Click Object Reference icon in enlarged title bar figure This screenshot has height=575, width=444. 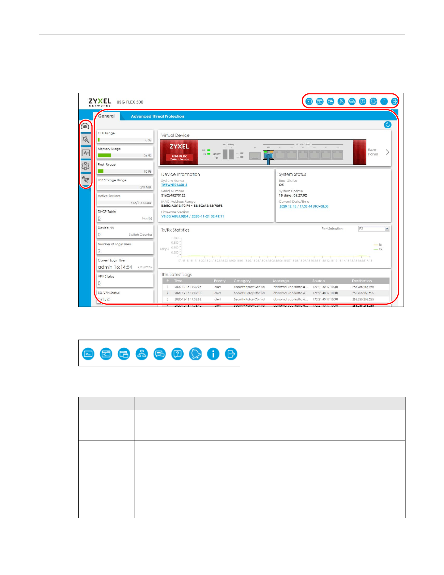click(x=124, y=354)
